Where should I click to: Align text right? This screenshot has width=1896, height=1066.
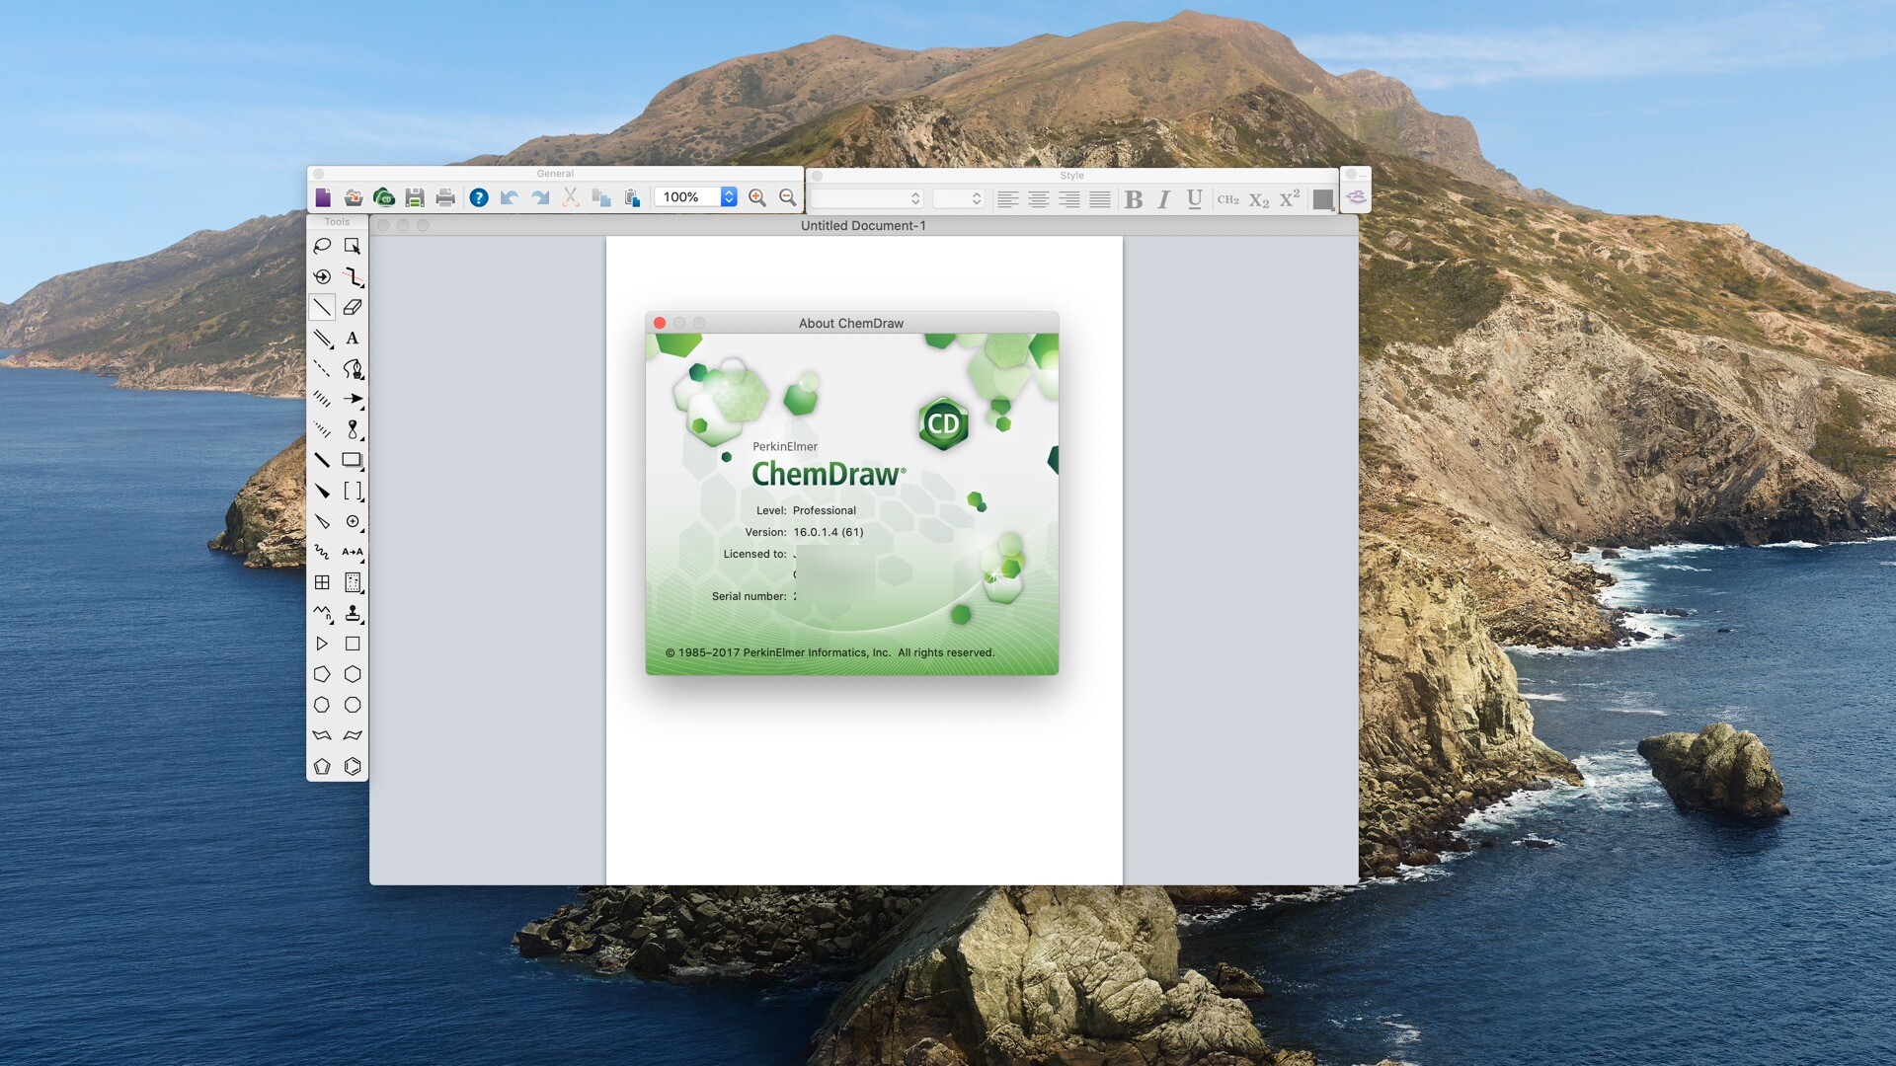(x=1069, y=199)
